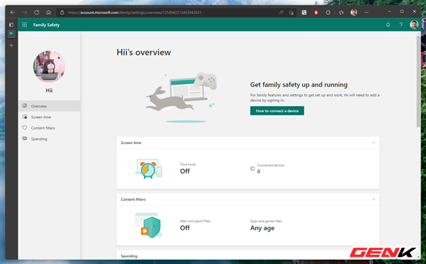
Task: Select Overview in the sidebar
Action: tap(49, 106)
